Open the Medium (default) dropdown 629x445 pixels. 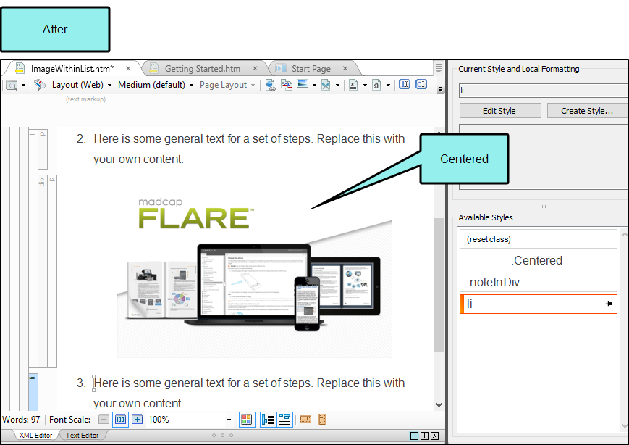[156, 85]
